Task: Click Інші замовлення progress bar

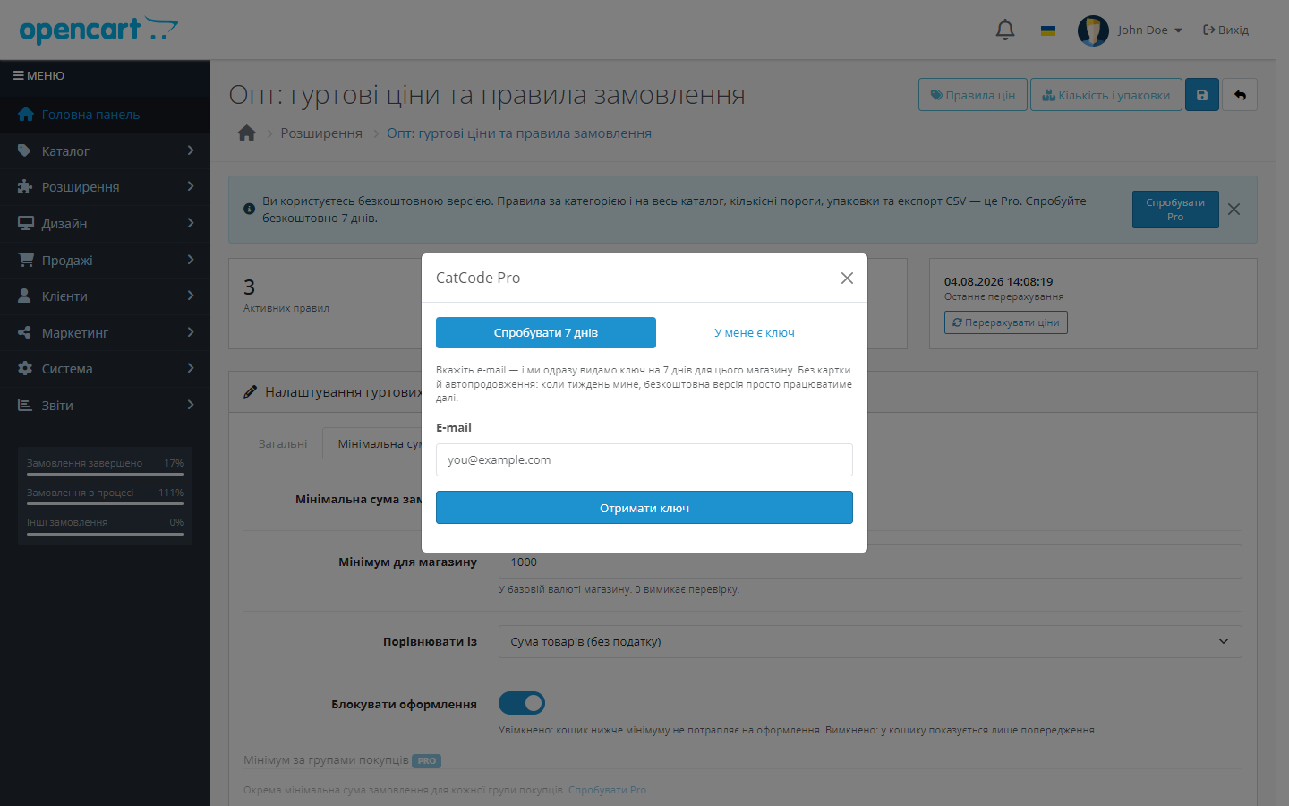Action: [x=105, y=534]
